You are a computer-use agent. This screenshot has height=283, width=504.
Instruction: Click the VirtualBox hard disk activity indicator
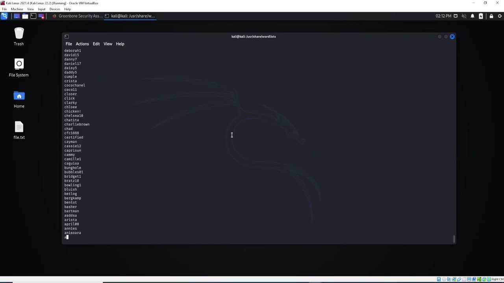coord(439,279)
